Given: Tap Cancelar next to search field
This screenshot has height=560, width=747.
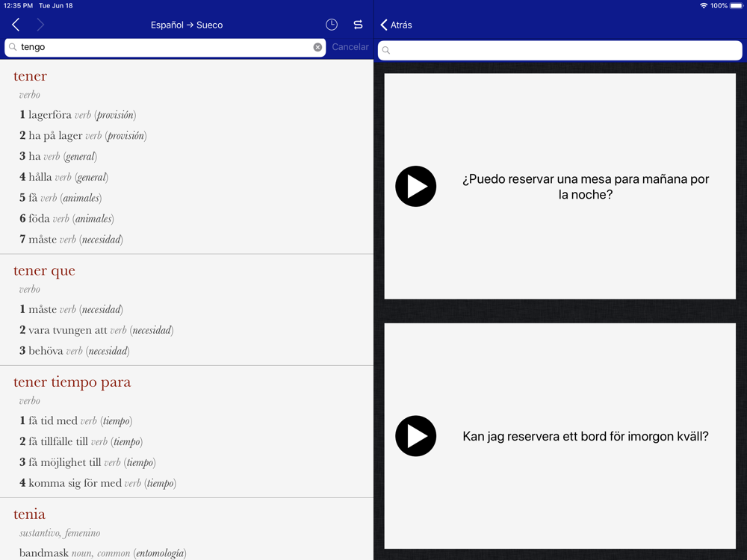Looking at the screenshot, I should pyautogui.click(x=350, y=47).
